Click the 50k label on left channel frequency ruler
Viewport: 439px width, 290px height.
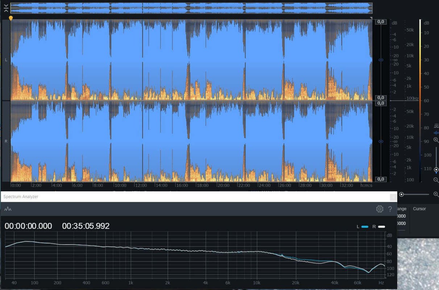coord(410,30)
